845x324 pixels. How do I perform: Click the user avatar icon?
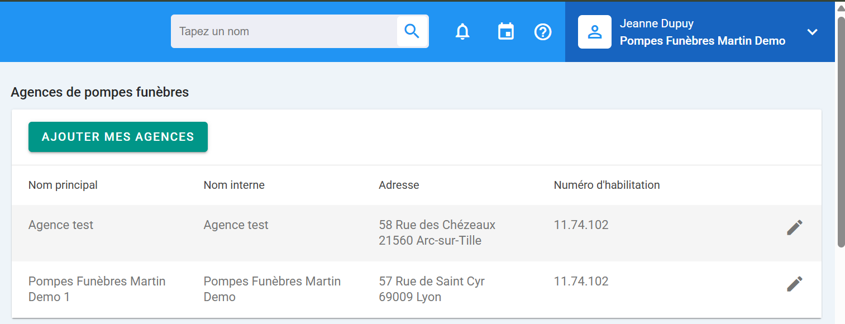pyautogui.click(x=595, y=32)
